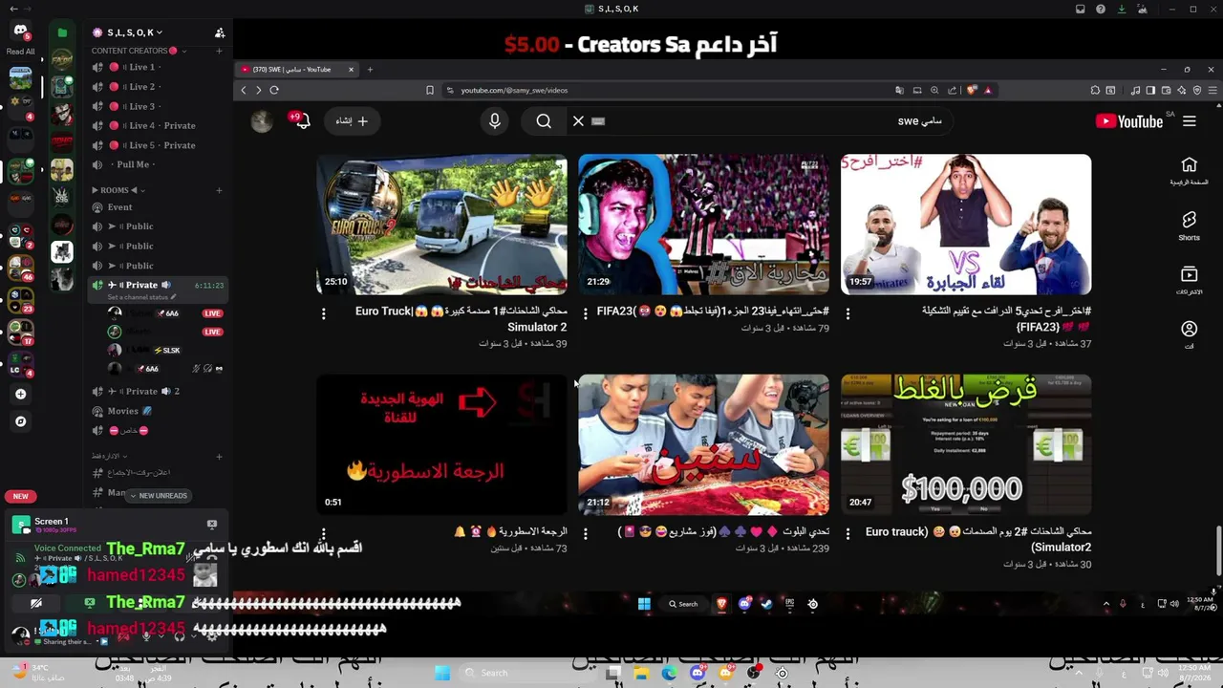The width and height of the screenshot is (1223, 688).
Task: Open browser extensions puzzle icon
Action: (x=1095, y=90)
